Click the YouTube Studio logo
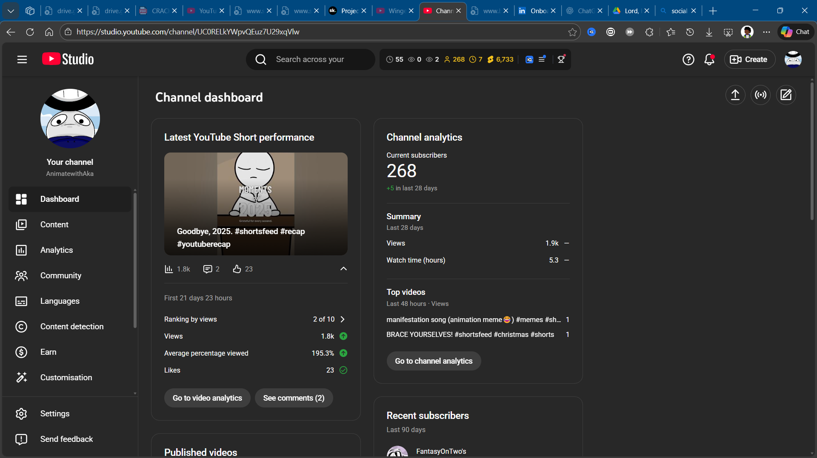 68,59
